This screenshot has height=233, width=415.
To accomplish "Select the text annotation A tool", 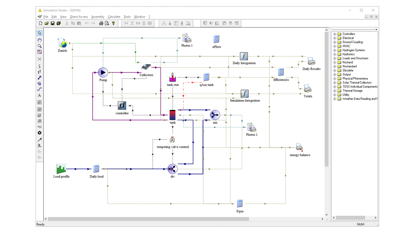I will [40, 95].
